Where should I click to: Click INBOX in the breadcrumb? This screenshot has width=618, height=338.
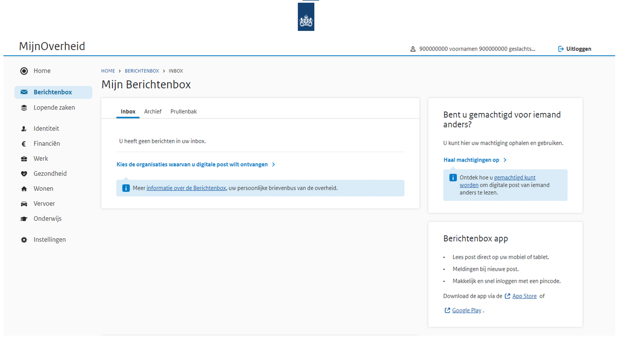[176, 71]
